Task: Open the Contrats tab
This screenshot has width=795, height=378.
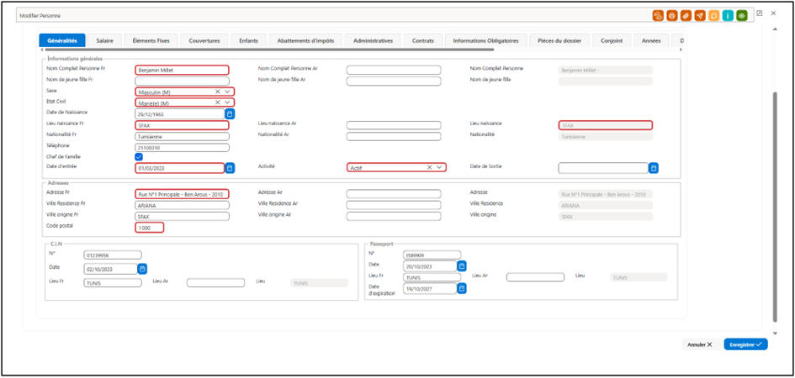Action: click(x=423, y=40)
